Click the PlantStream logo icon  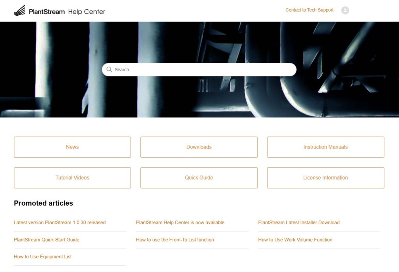(19, 11)
